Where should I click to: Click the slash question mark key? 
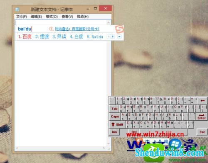(191, 124)
